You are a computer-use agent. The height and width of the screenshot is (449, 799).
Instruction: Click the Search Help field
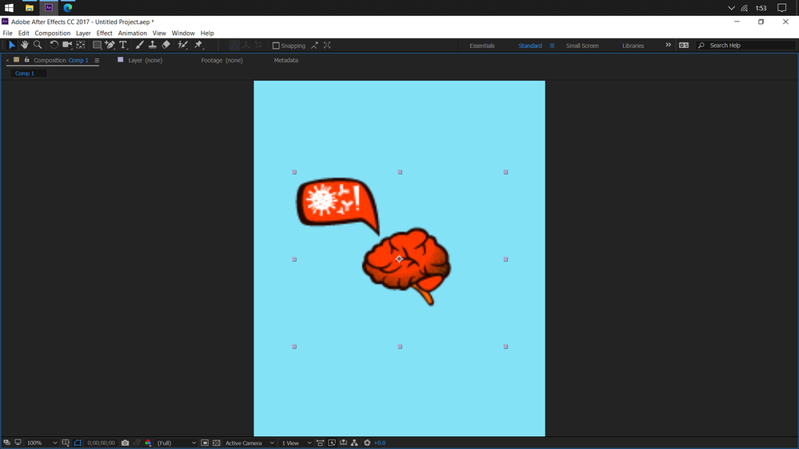[x=746, y=46]
